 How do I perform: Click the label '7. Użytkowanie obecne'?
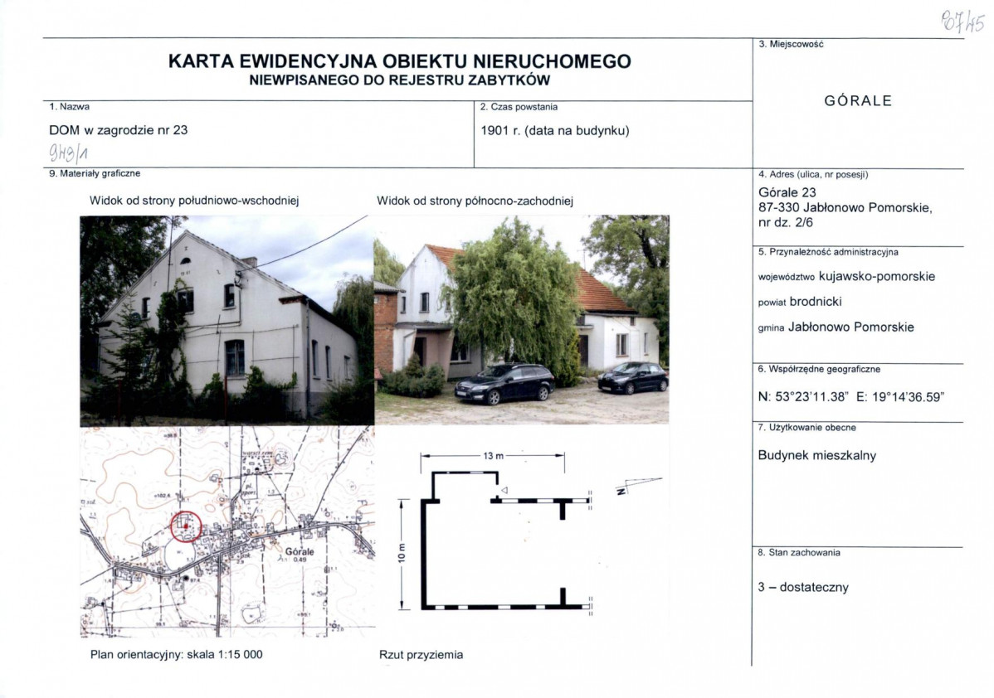tap(806, 428)
